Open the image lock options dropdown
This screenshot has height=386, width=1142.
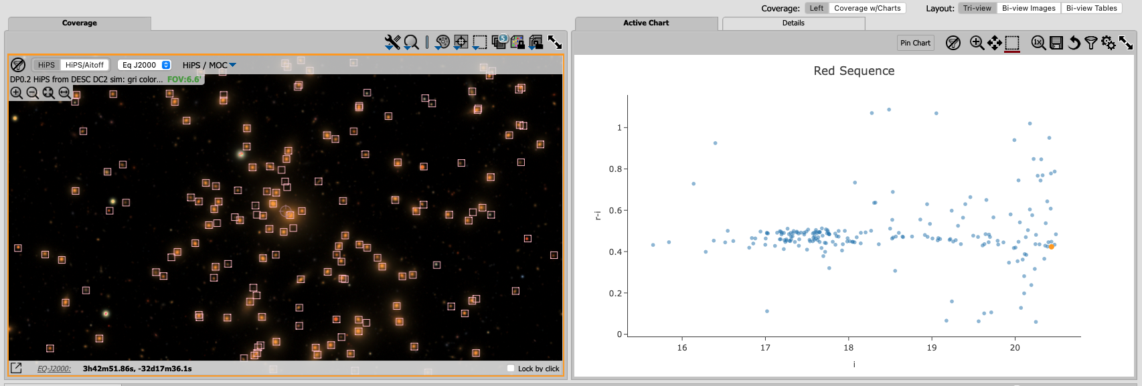[536, 42]
